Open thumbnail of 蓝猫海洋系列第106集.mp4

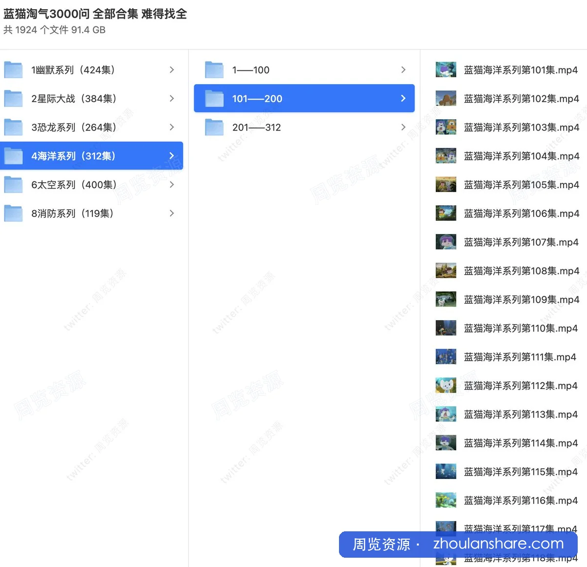[x=446, y=214]
